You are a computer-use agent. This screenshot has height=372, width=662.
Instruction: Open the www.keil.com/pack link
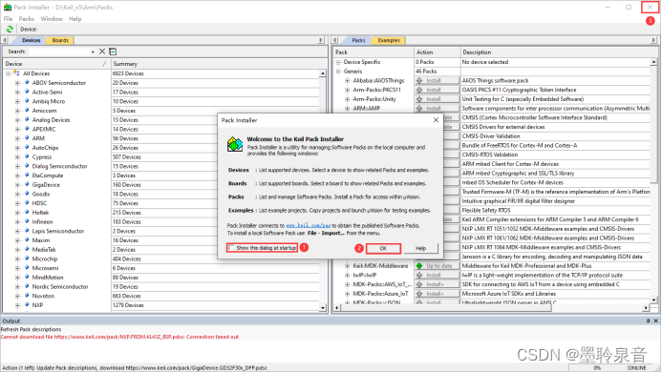(x=309, y=226)
